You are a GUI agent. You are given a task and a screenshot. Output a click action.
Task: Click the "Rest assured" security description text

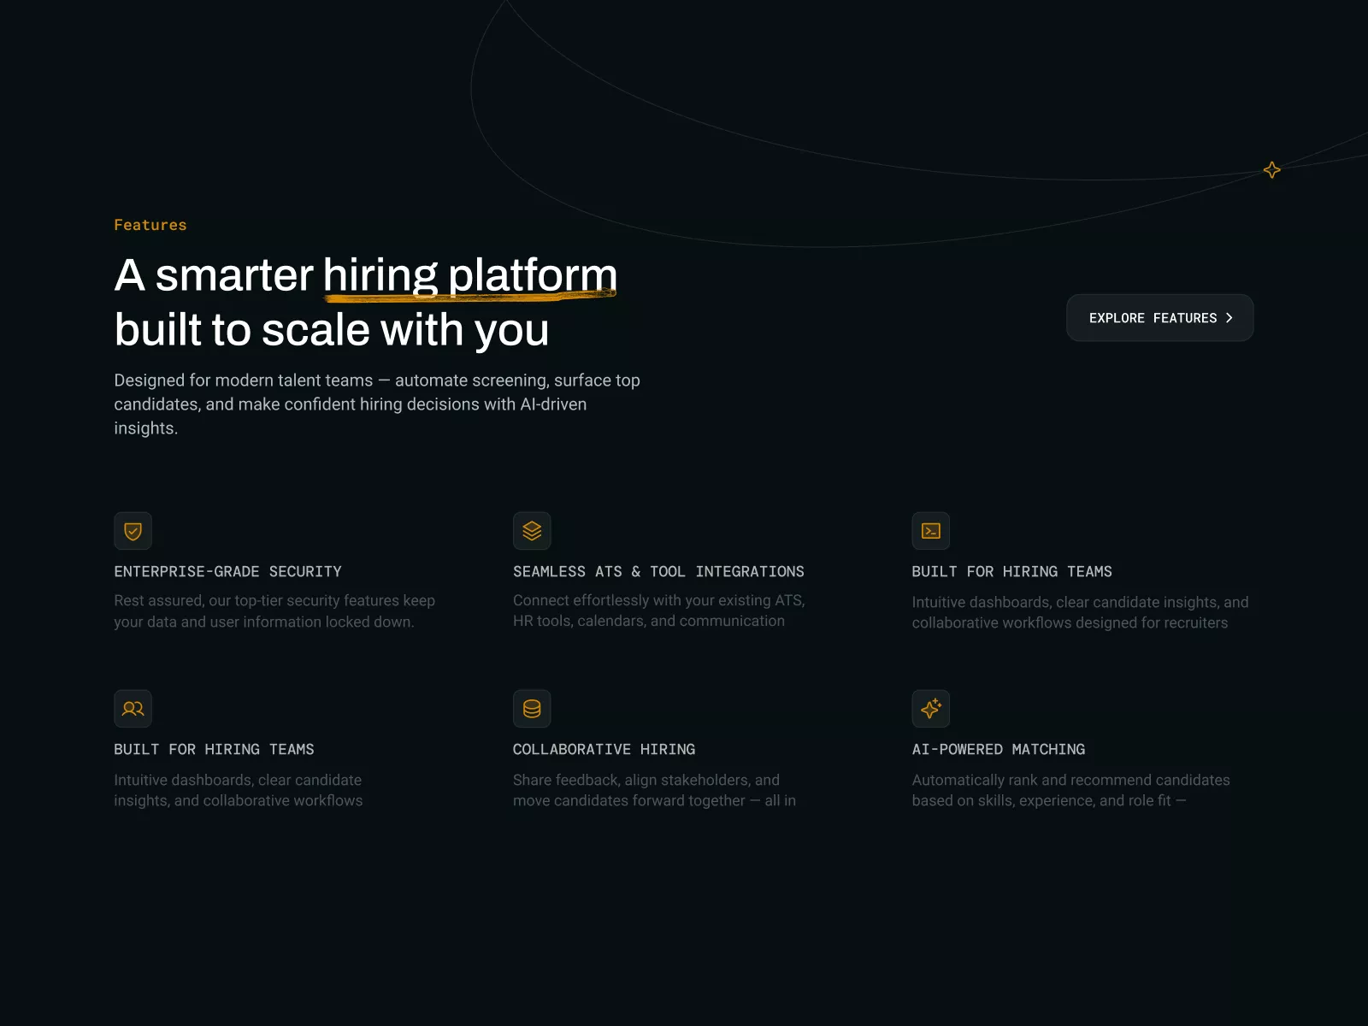coord(274,611)
